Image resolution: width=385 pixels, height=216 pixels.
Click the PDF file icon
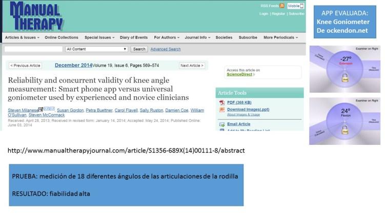[x=222, y=102]
